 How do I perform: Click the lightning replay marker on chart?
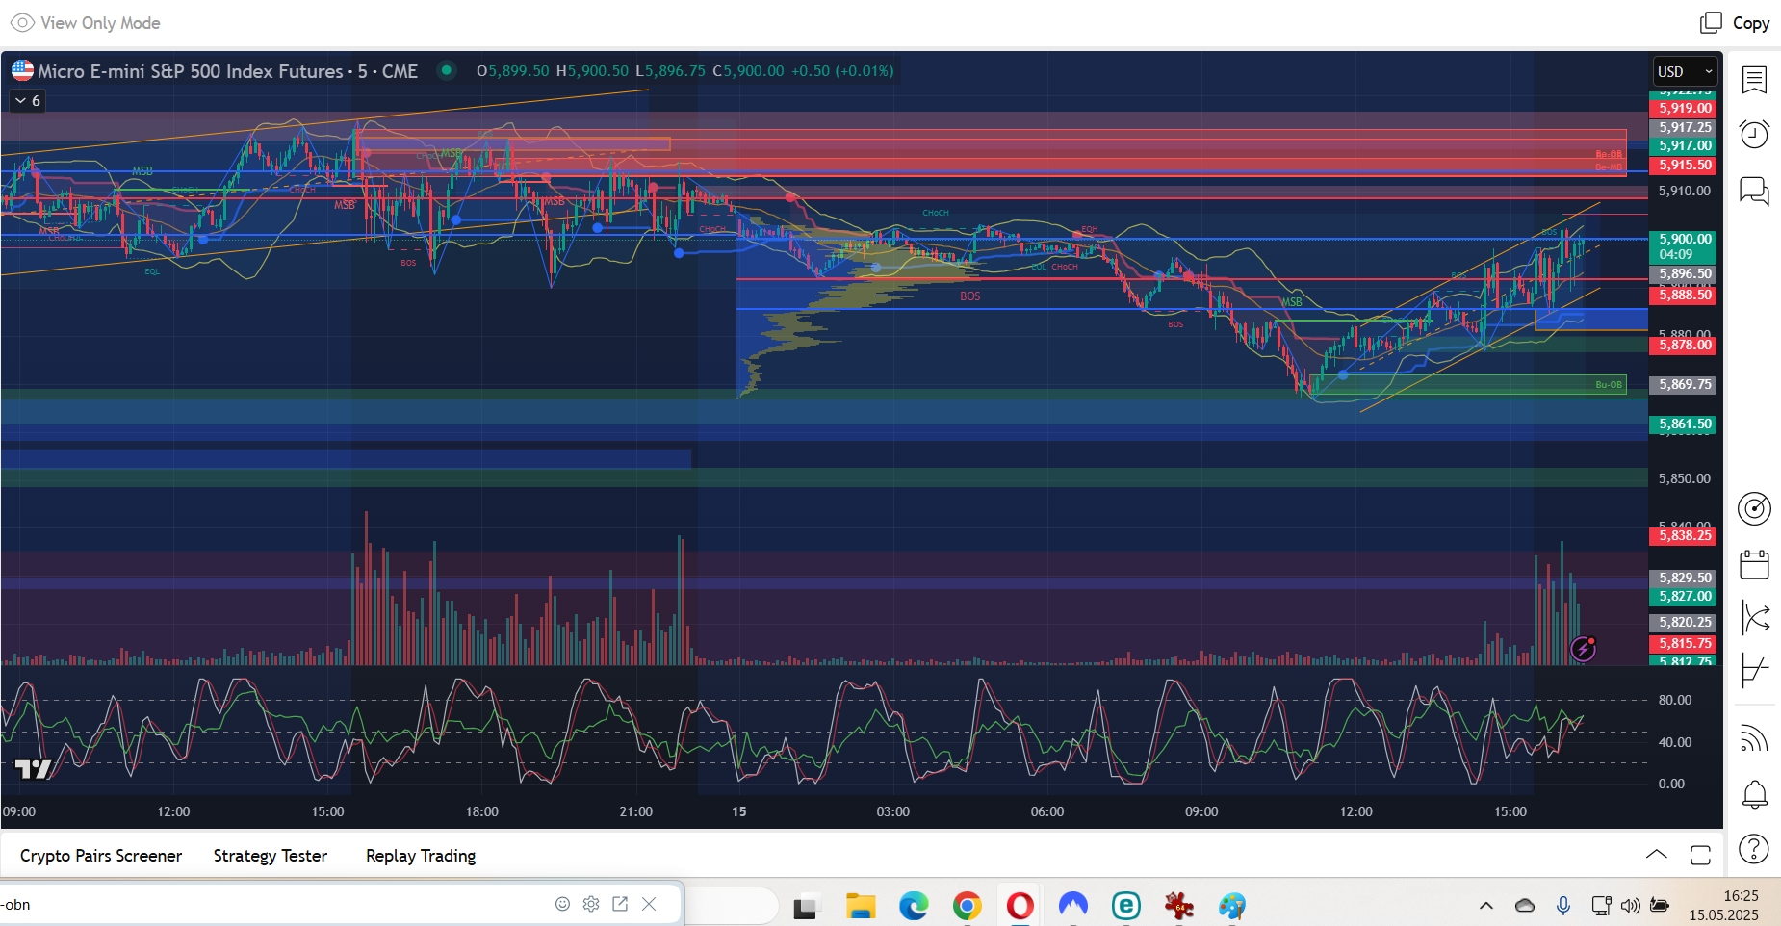click(x=1584, y=649)
